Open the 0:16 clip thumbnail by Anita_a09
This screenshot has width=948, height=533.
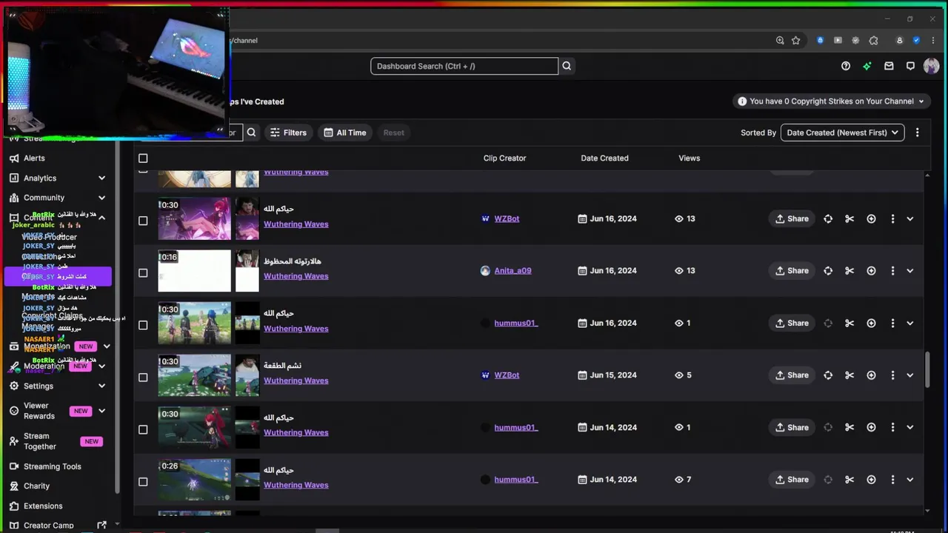195,271
